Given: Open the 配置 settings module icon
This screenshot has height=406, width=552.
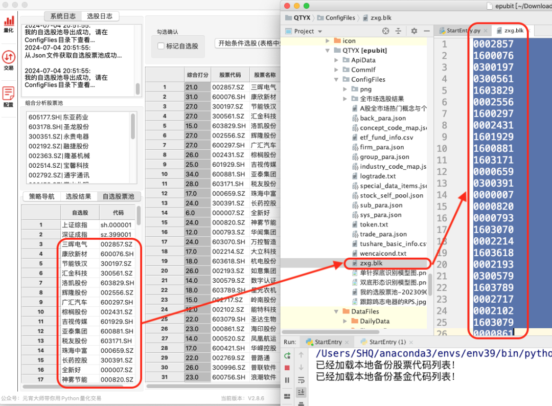Looking at the screenshot, I should pos(9,97).
